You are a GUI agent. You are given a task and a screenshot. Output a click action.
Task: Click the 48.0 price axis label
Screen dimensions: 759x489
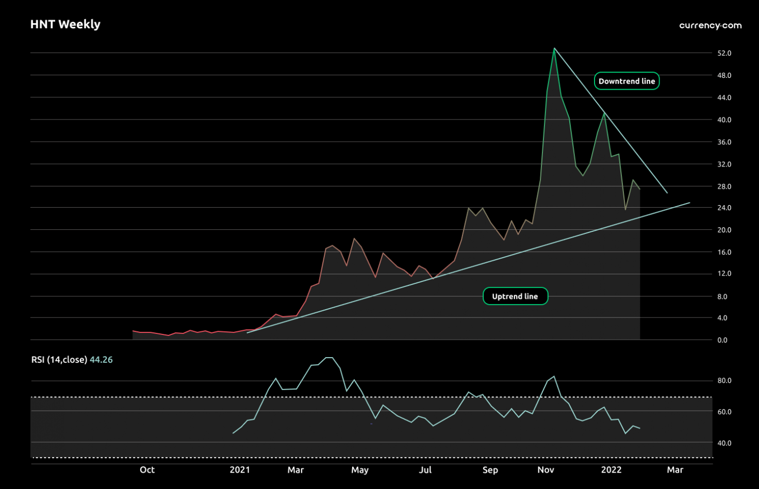pyautogui.click(x=724, y=75)
